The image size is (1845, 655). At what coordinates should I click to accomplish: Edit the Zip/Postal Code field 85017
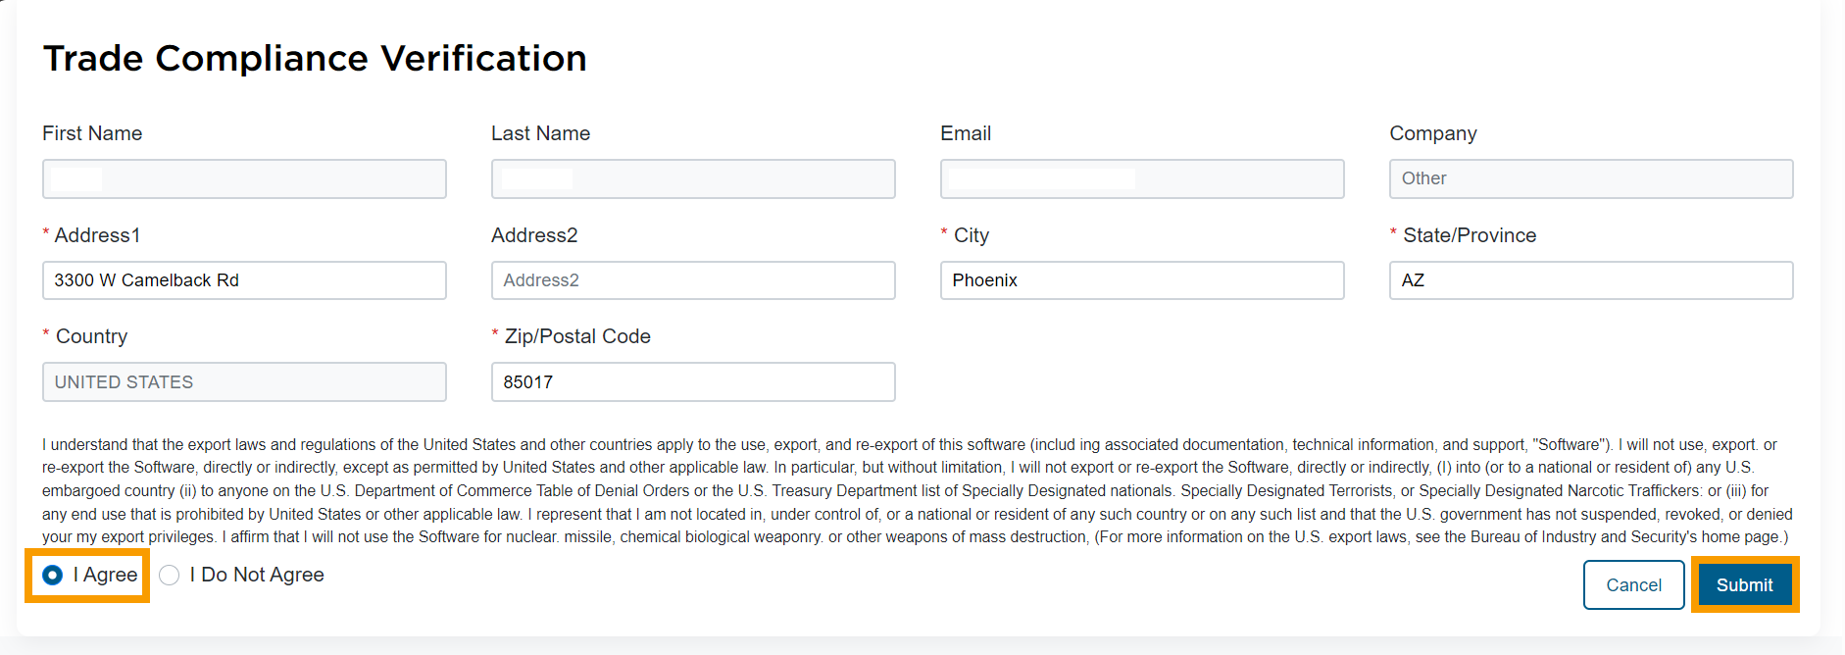tap(693, 381)
